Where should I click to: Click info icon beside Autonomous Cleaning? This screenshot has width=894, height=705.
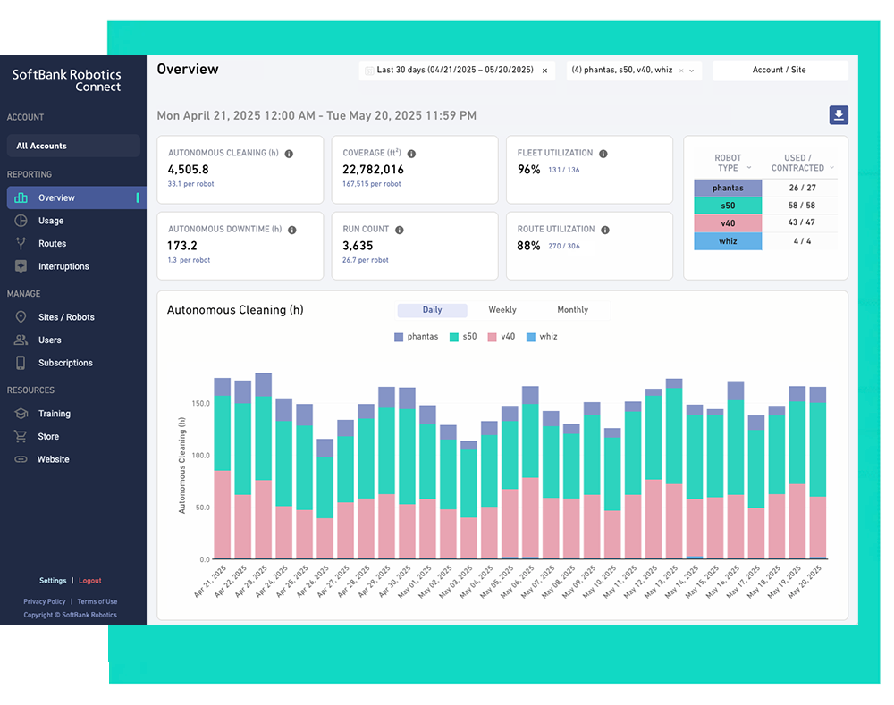coord(289,154)
